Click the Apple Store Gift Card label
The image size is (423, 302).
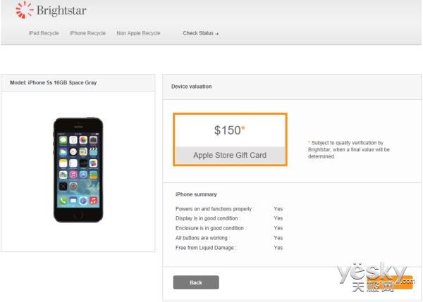point(230,155)
